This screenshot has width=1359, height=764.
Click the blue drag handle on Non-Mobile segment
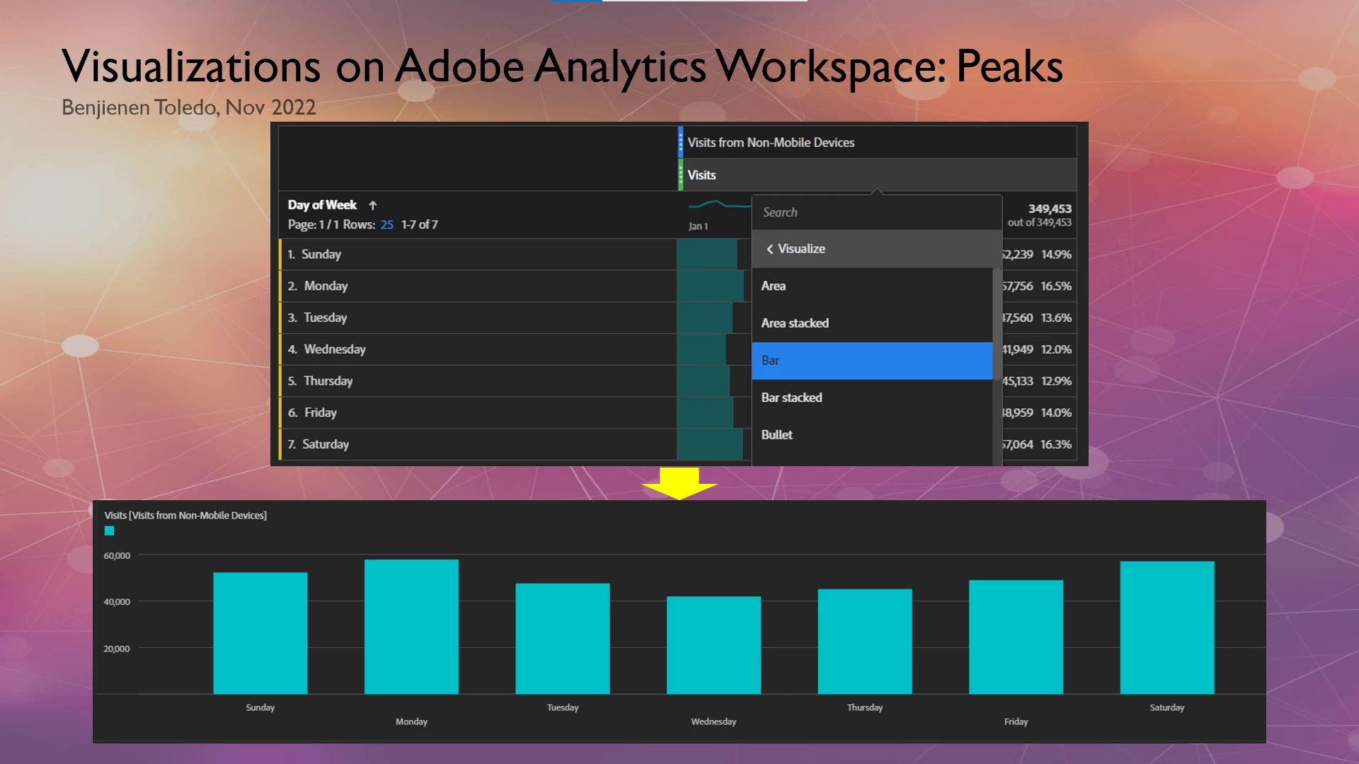(681, 142)
